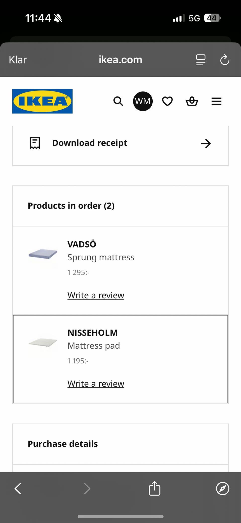
Task: Write a review for NISSEHOLM mattress pad
Action: pyautogui.click(x=96, y=384)
